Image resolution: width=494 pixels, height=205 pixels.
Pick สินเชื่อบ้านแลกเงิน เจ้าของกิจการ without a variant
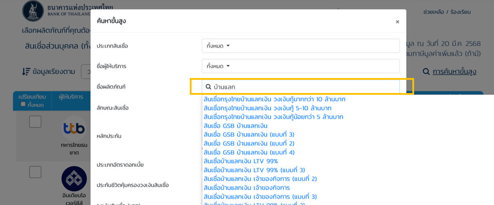[x=247, y=188]
